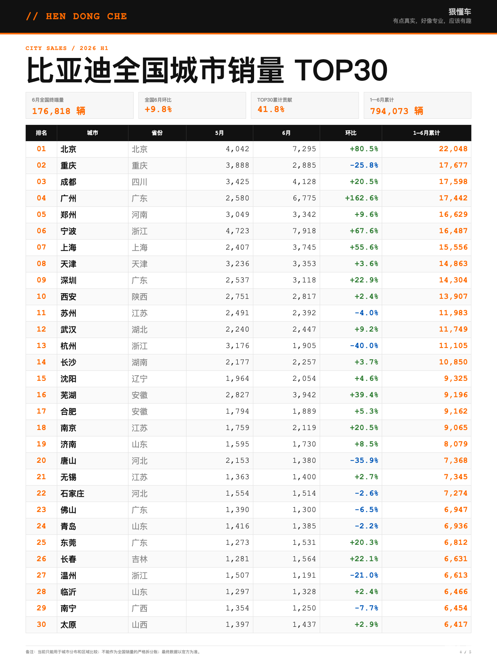Click the +9.8% national month-over-month value
The image size is (497, 664).
point(158,109)
